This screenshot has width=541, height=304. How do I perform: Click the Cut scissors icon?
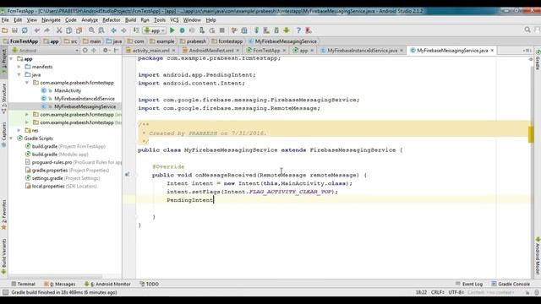(x=59, y=30)
